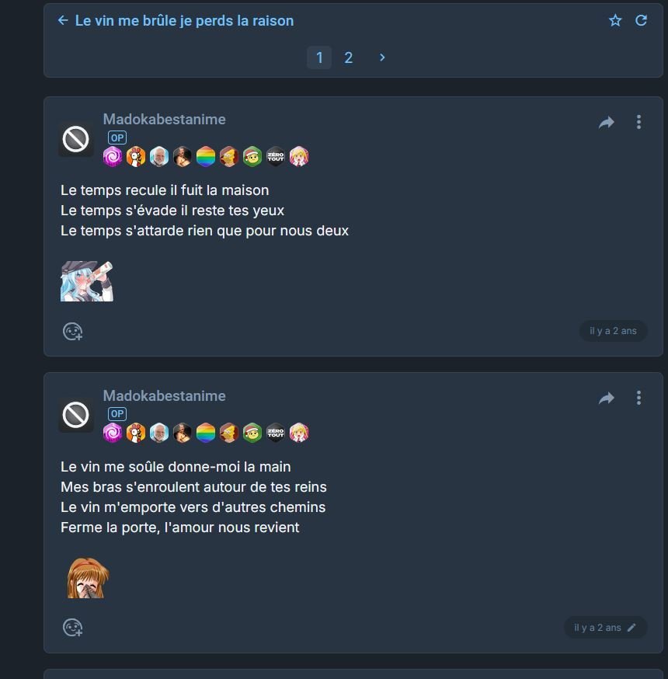
Task: Click the topic title 'Le vin me brûle'
Action: (x=184, y=20)
